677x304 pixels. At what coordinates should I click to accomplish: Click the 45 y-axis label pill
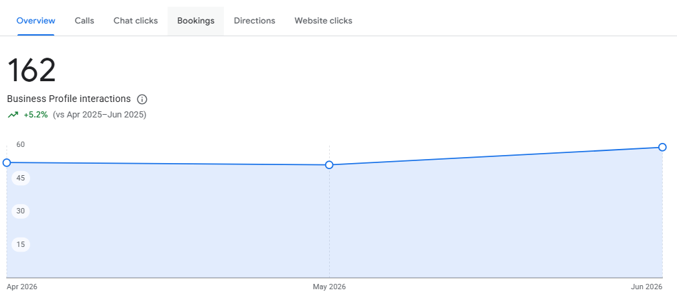click(21, 178)
